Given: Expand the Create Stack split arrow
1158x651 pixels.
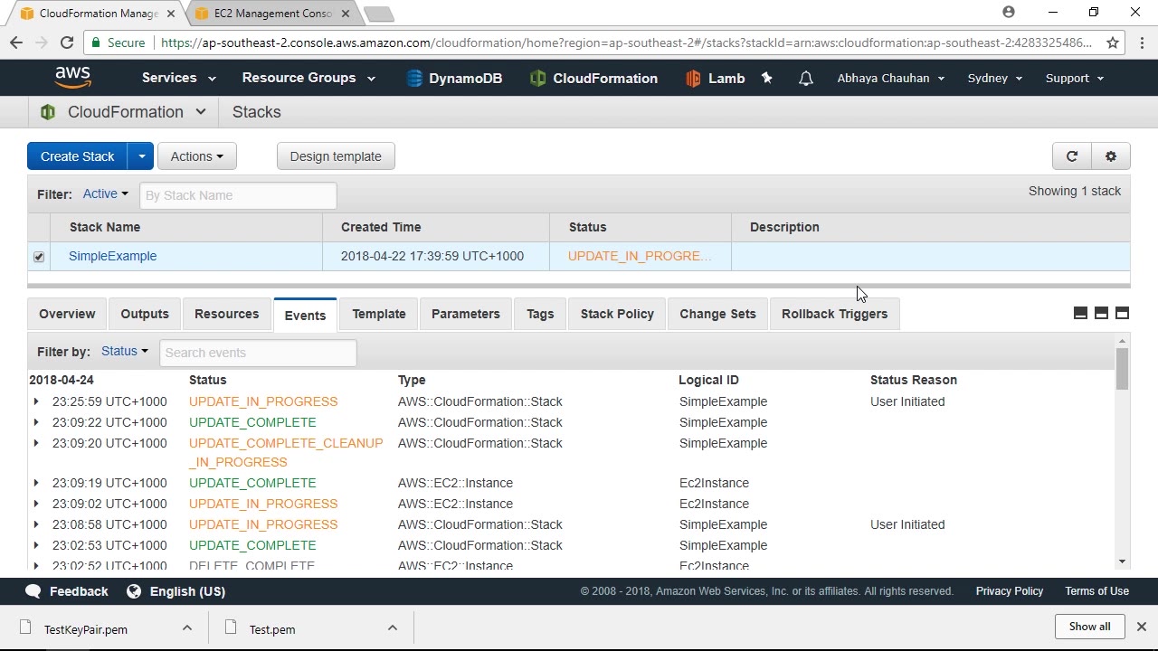Looking at the screenshot, I should click(141, 156).
